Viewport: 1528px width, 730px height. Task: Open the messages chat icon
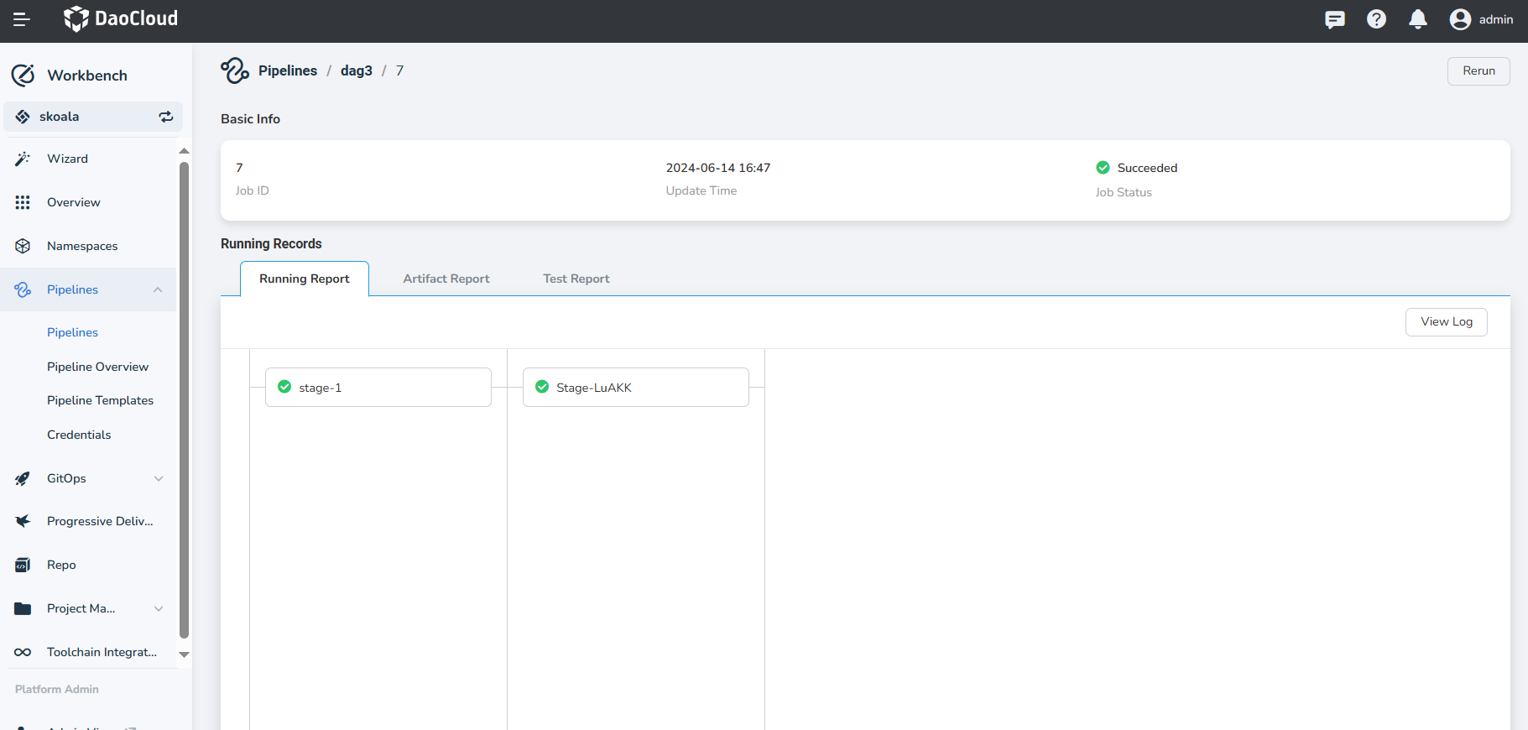tap(1334, 19)
